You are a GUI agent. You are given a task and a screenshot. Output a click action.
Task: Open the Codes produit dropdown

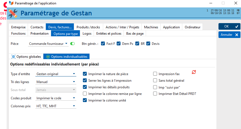click(x=56, y=98)
